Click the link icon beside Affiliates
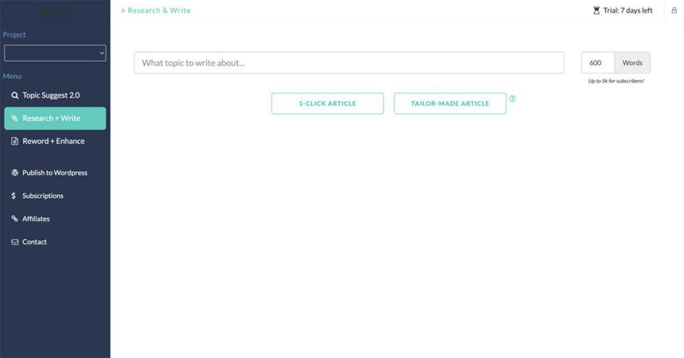Image resolution: width=684 pixels, height=358 pixels. [15, 218]
